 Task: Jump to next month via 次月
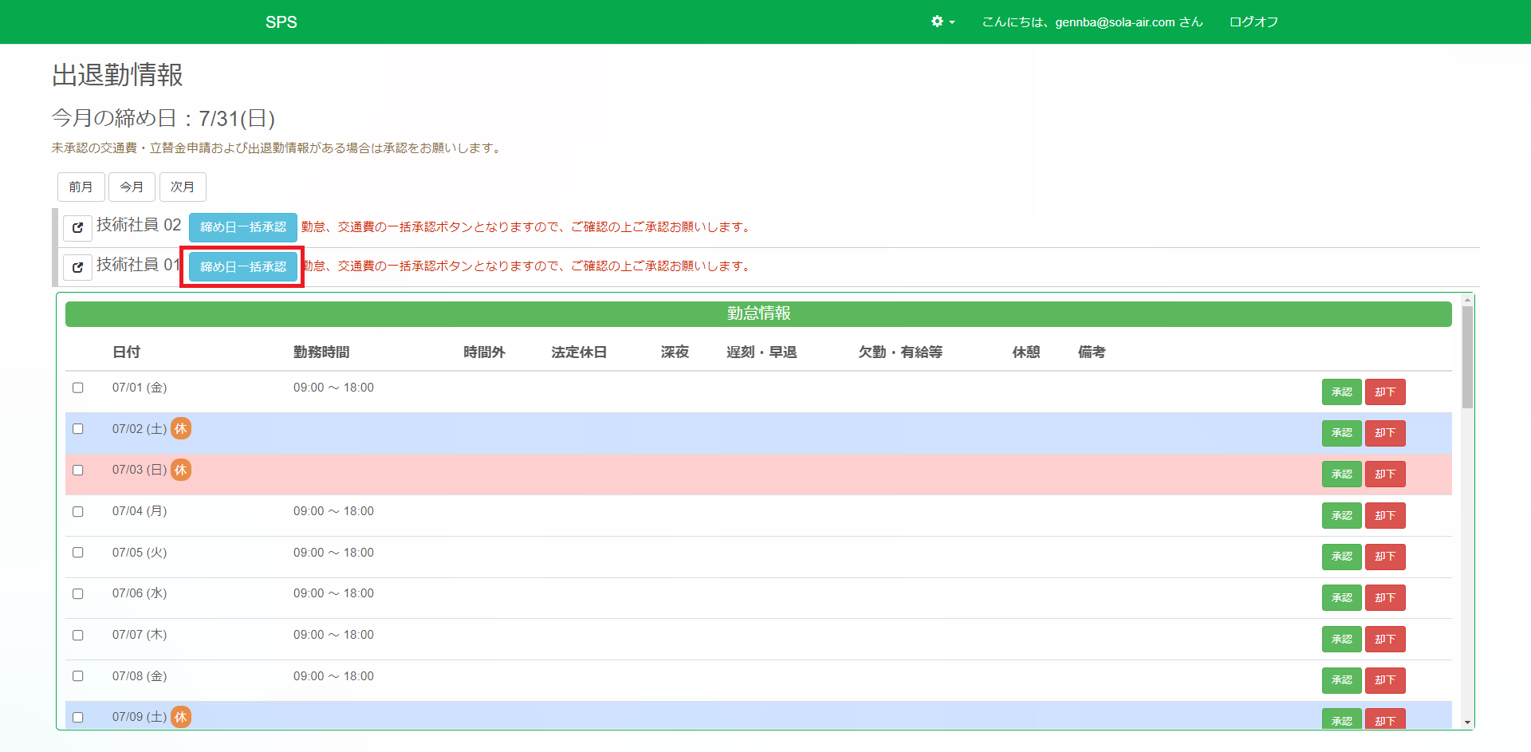coord(183,187)
